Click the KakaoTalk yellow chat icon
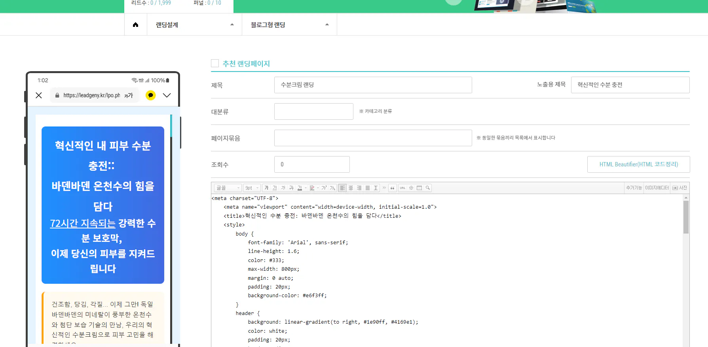The height and width of the screenshot is (347, 708). (150, 95)
